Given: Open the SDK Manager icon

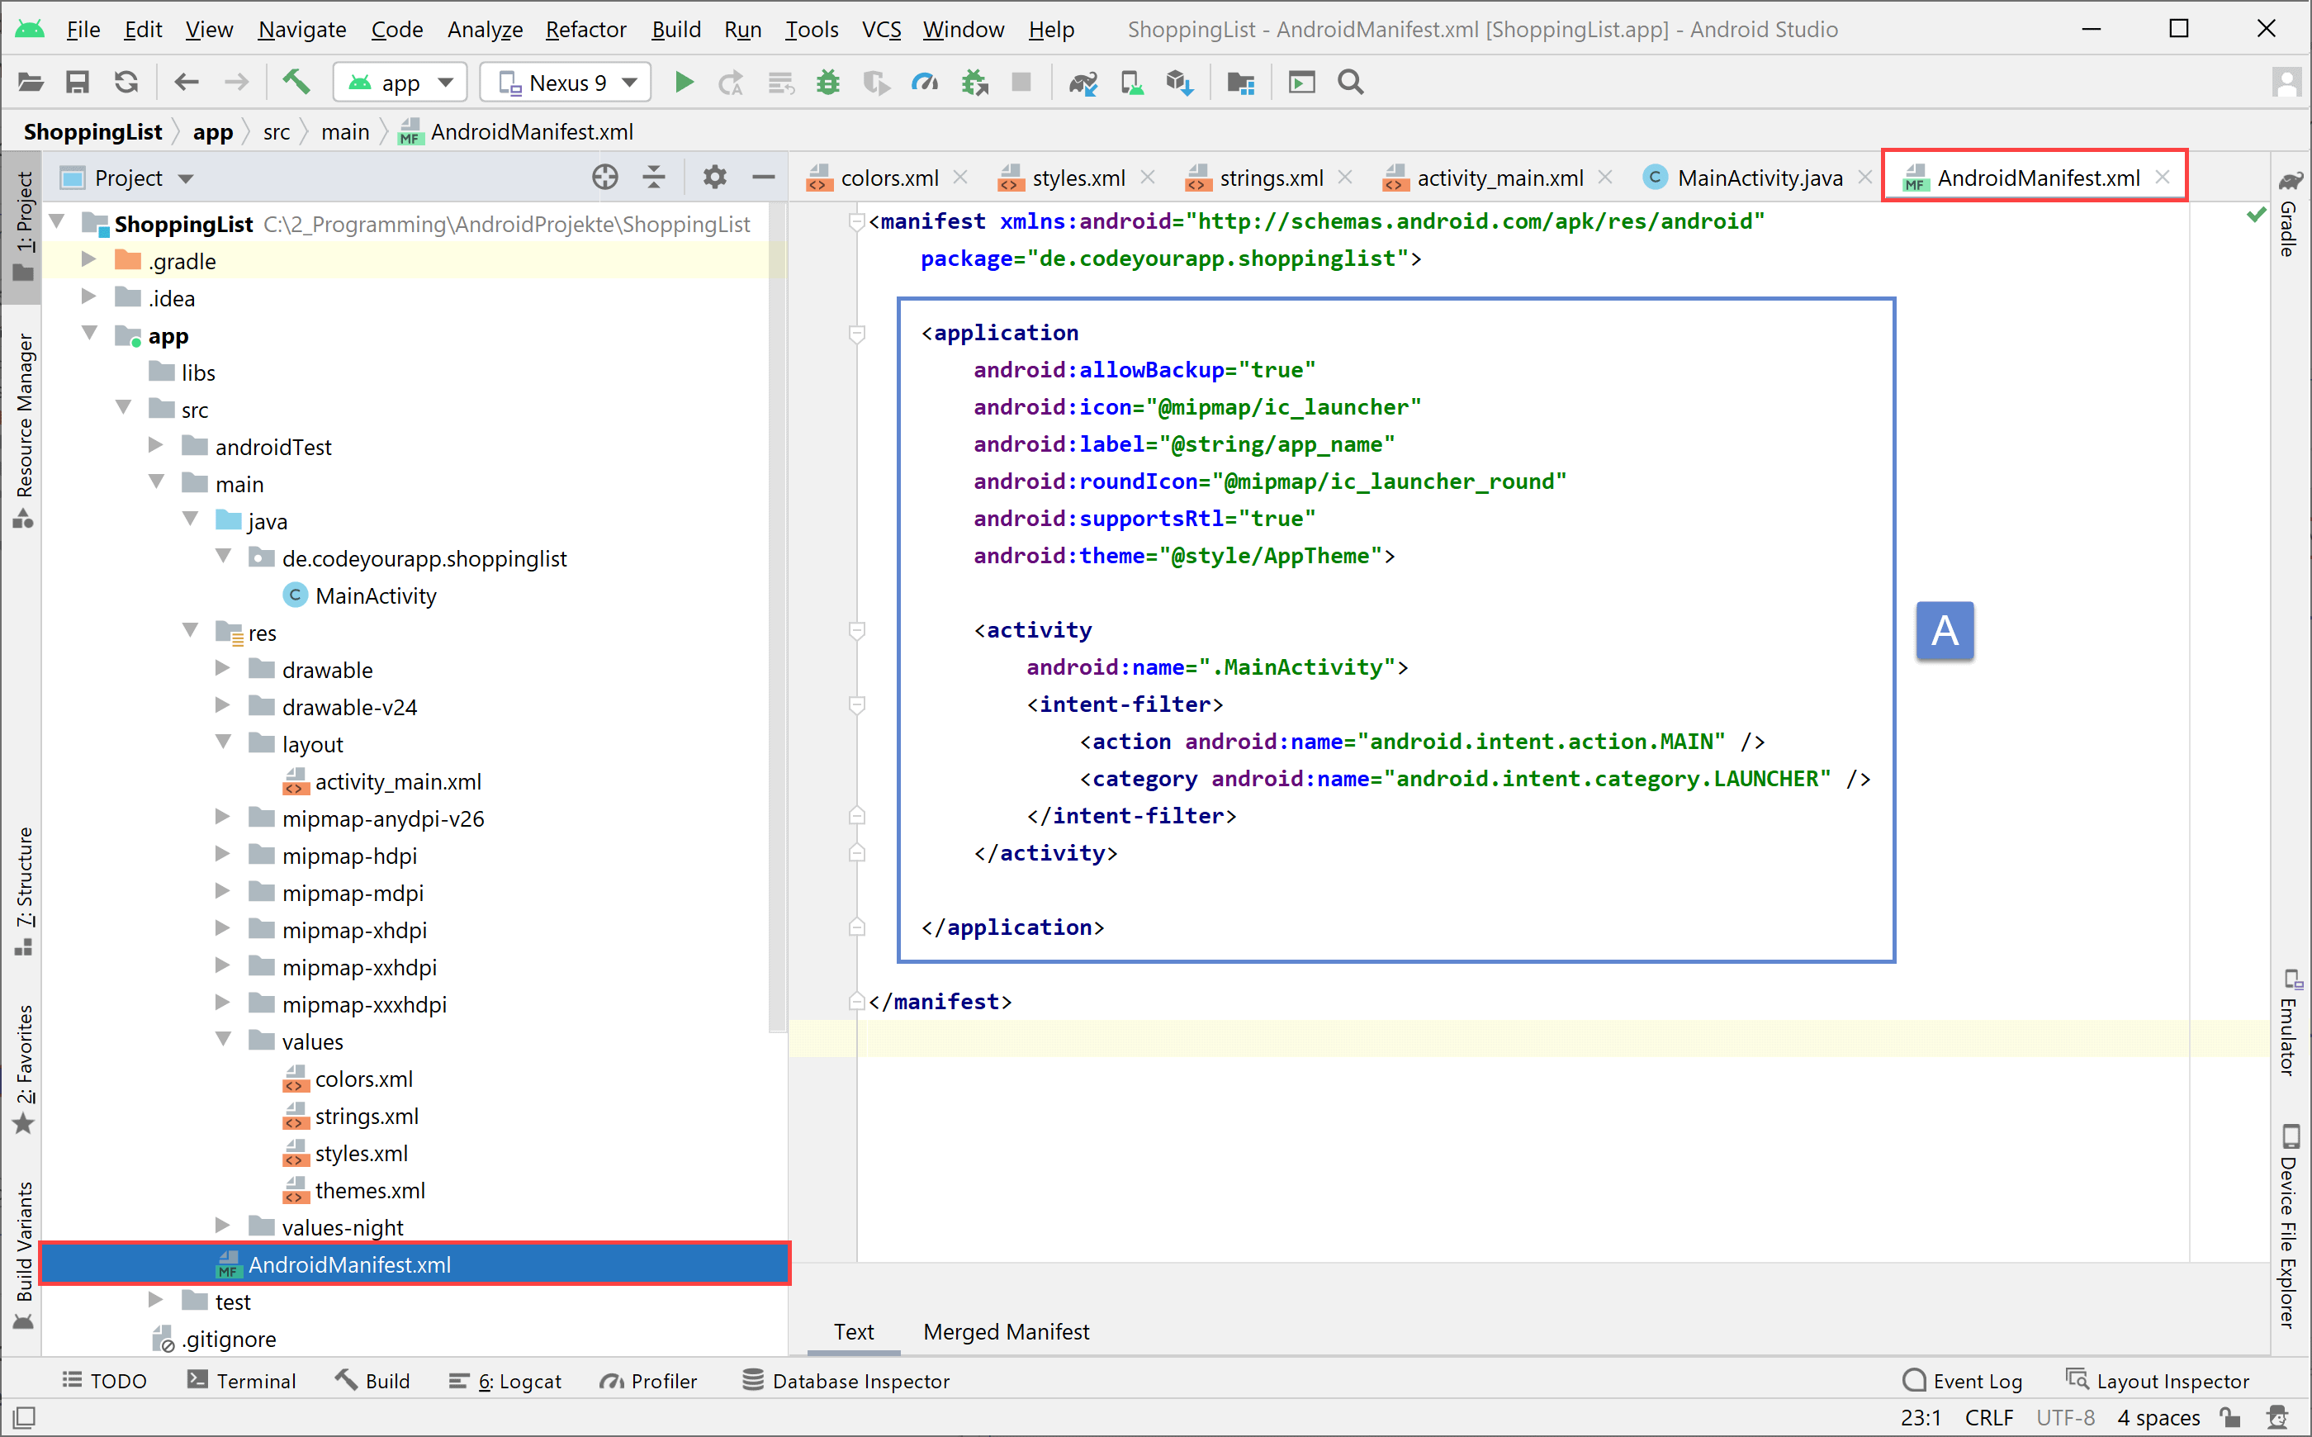Looking at the screenshot, I should point(1180,83).
